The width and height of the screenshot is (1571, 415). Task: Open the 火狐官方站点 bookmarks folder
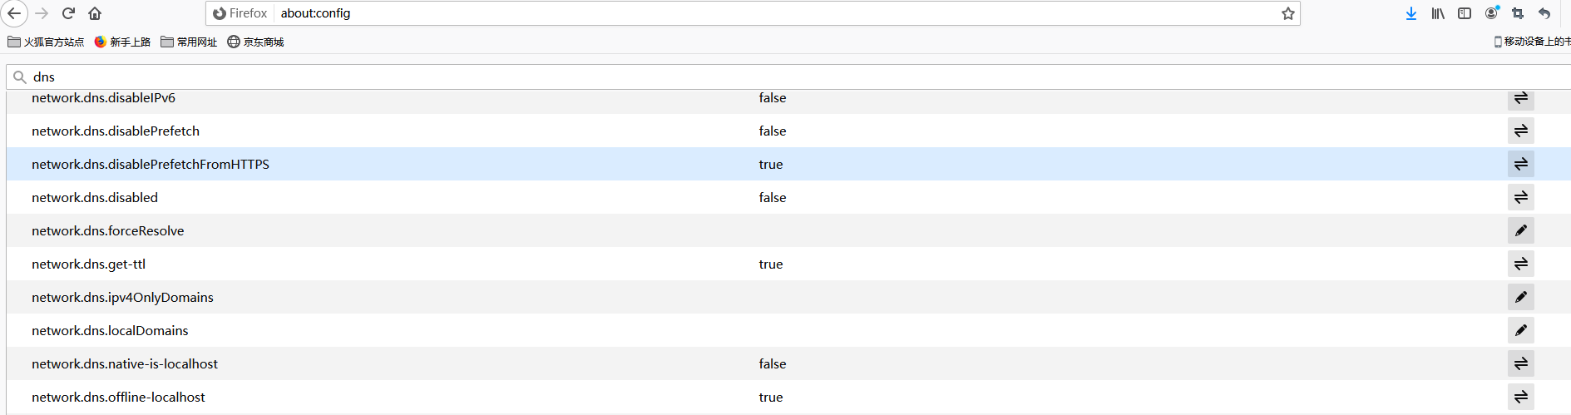(46, 42)
